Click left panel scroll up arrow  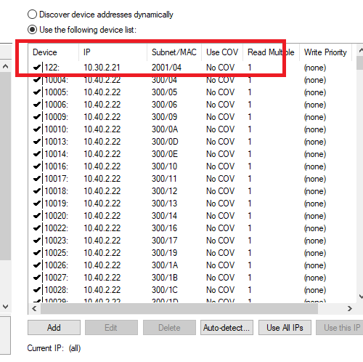click(x=6, y=66)
